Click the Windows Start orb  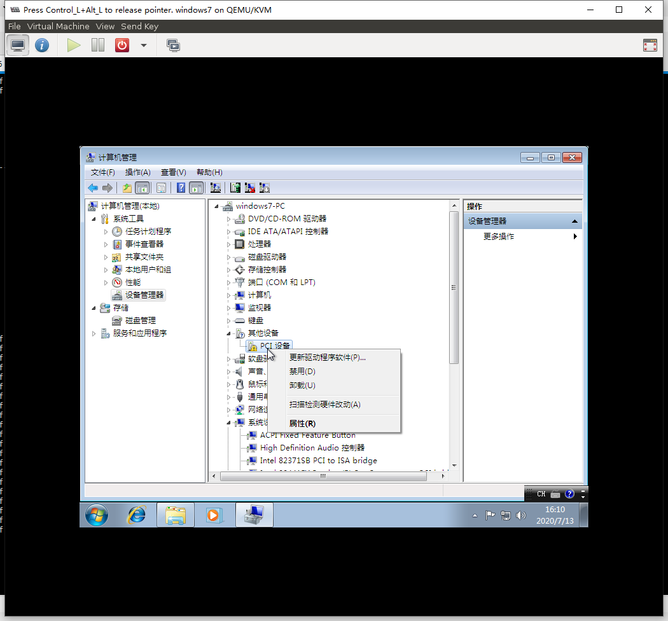click(x=96, y=515)
